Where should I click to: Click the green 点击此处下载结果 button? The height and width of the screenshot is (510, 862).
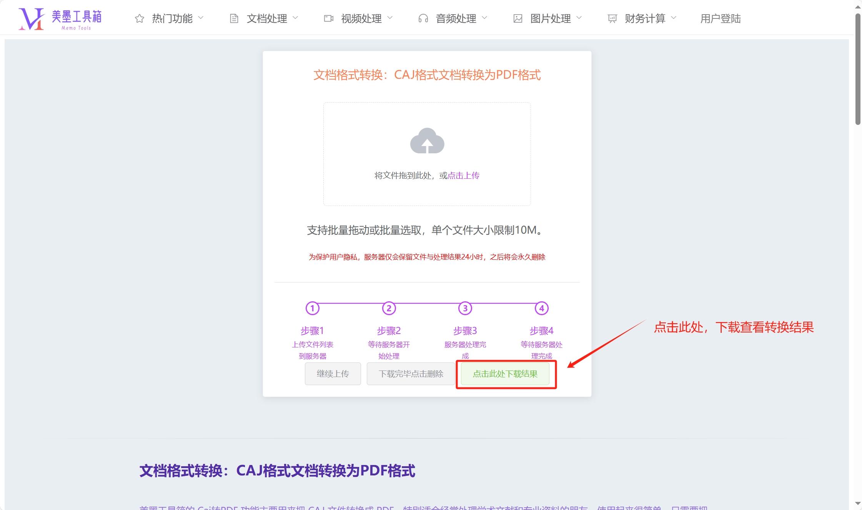click(x=506, y=374)
